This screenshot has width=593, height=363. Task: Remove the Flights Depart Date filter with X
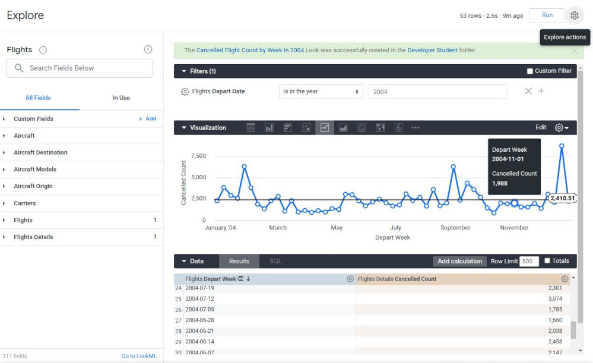click(528, 91)
